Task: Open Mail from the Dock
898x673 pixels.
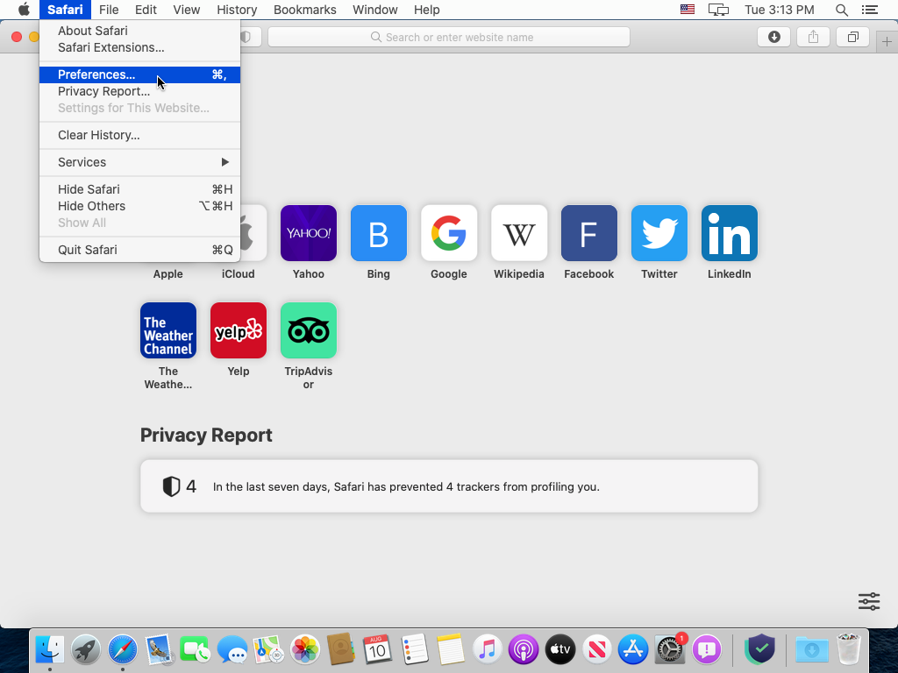Action: 159,649
